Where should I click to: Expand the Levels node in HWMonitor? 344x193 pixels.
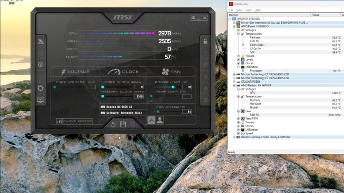click(239, 59)
